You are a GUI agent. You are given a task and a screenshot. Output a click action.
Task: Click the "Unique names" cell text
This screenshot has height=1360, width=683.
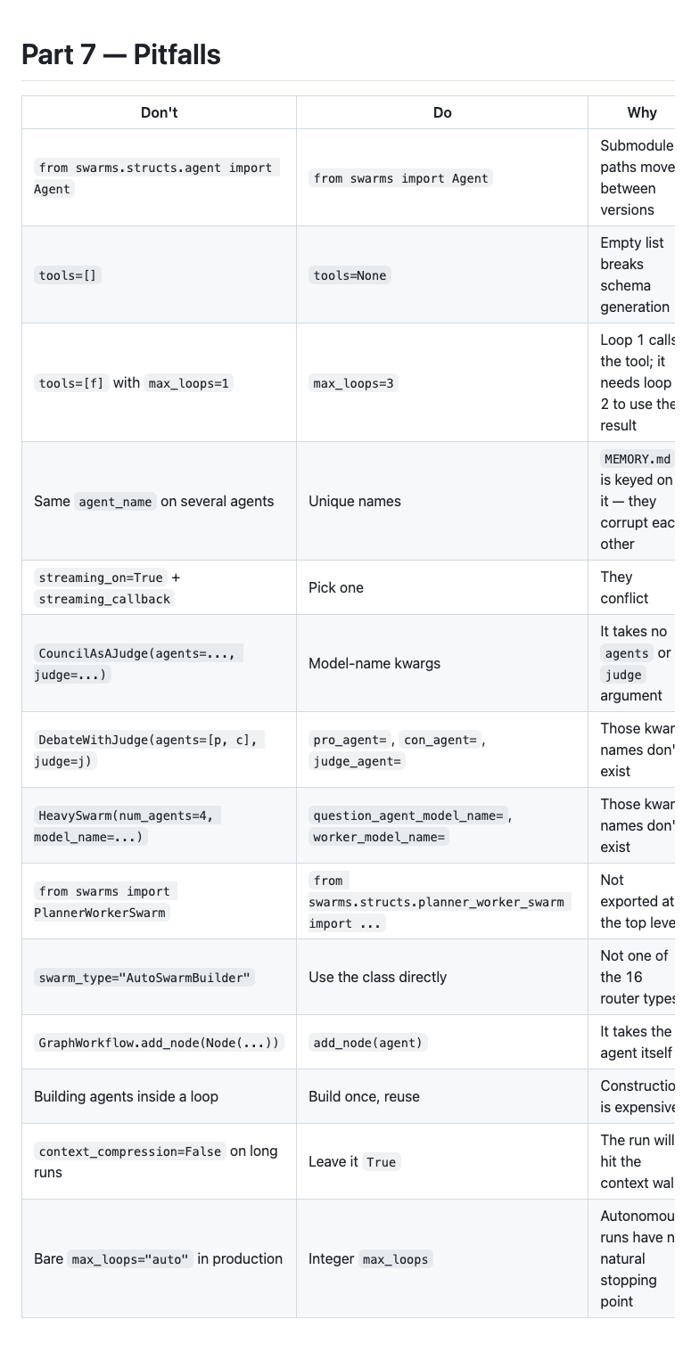pyautogui.click(x=355, y=502)
